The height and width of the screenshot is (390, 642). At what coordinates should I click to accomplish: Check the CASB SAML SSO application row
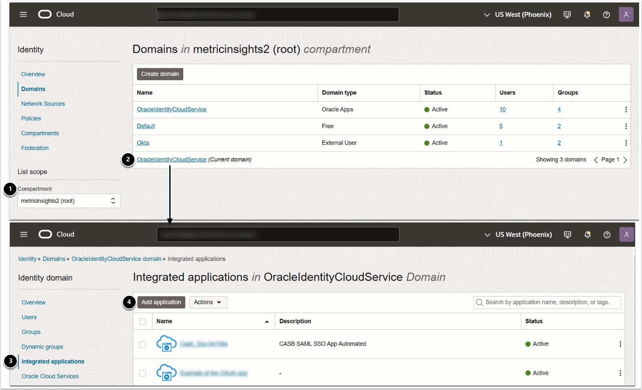(x=143, y=344)
